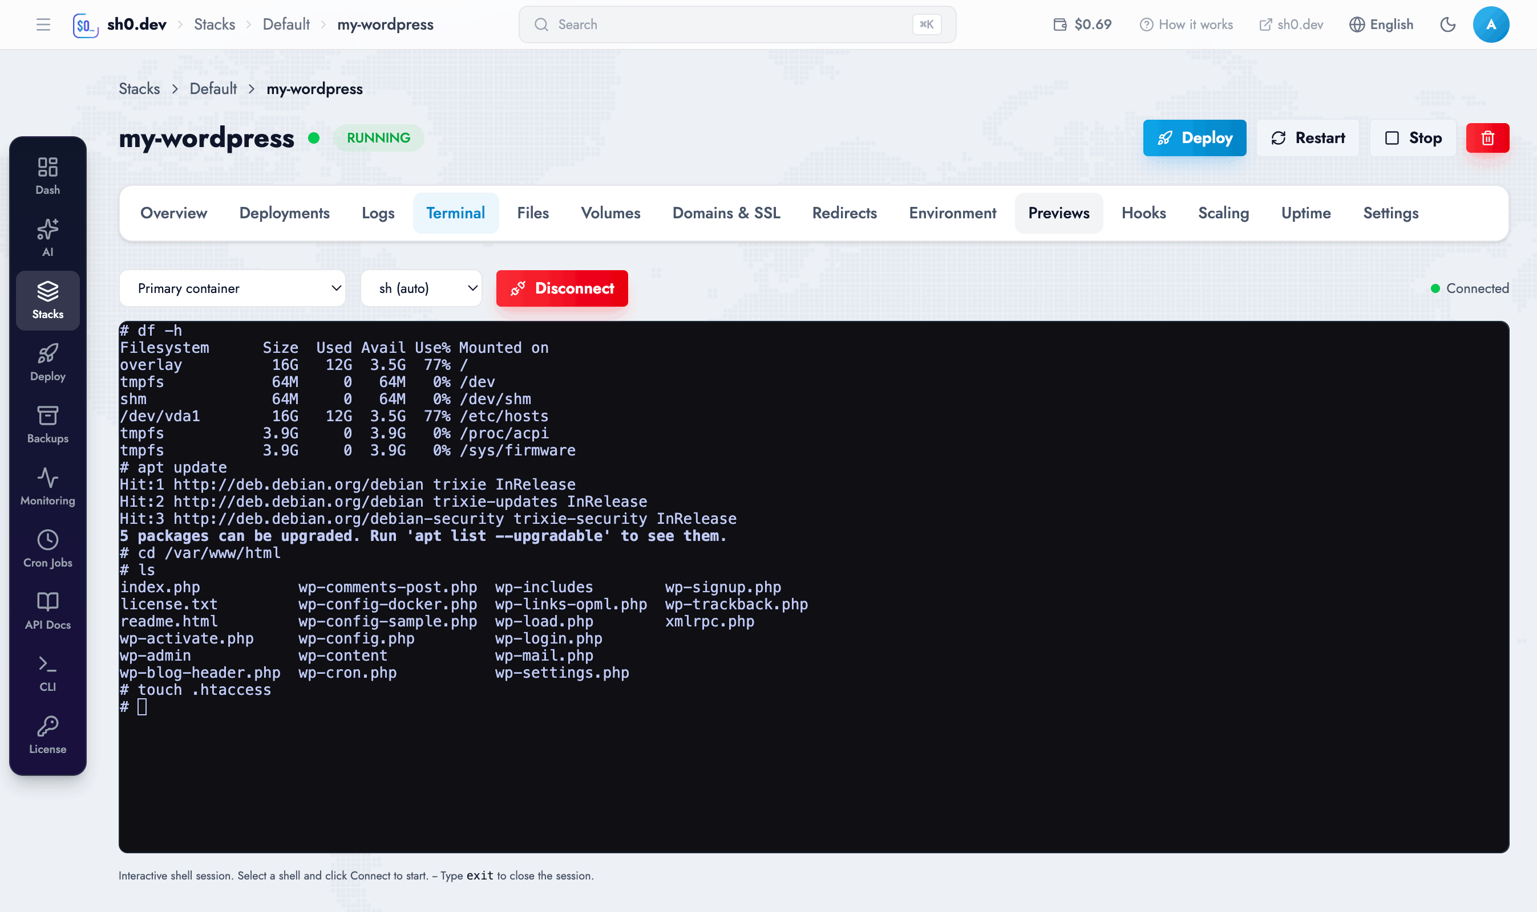Click the my-wordpress page title
Screen dimensions: 1537x912
(207, 138)
